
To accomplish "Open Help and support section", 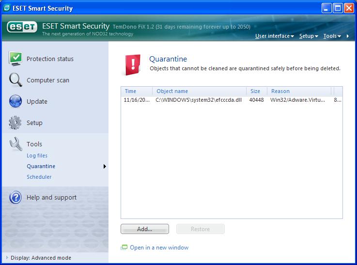I will click(x=51, y=197).
